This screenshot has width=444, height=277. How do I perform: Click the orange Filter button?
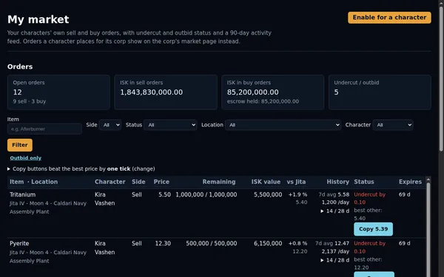coord(20,145)
